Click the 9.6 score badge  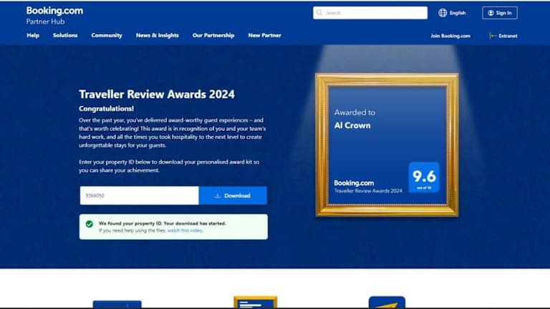click(x=423, y=177)
